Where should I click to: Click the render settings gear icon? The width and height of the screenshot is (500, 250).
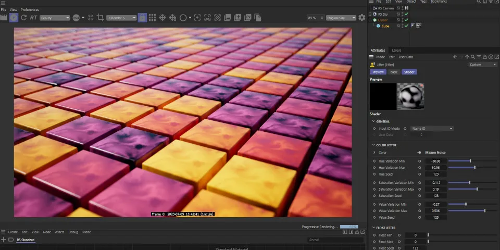pos(361,18)
